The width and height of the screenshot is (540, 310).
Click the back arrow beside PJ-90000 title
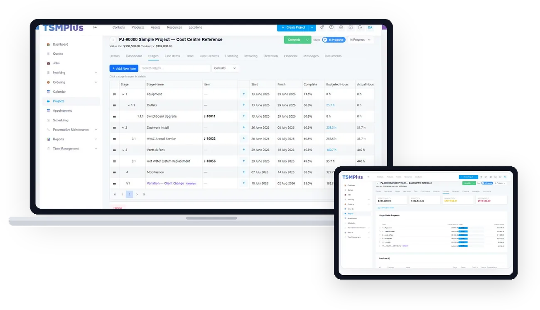[113, 40]
